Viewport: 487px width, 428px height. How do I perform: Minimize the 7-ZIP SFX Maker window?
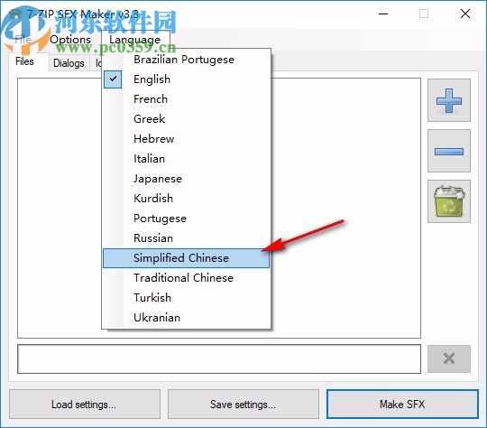(x=383, y=14)
